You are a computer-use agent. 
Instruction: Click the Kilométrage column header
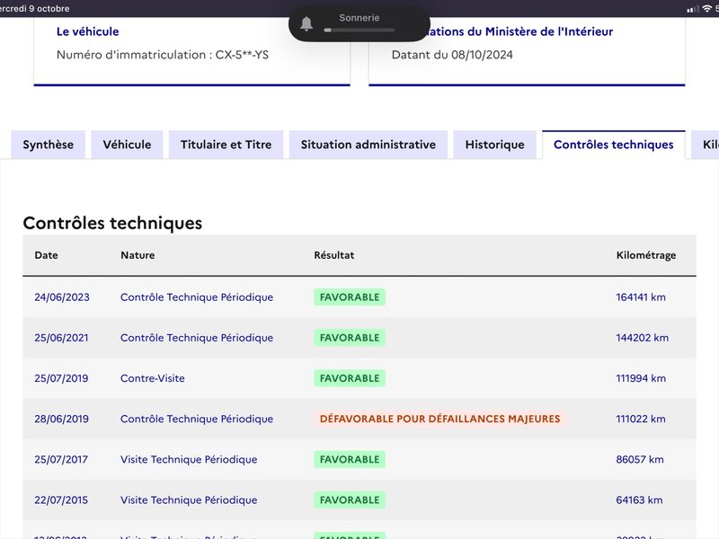pyautogui.click(x=646, y=255)
